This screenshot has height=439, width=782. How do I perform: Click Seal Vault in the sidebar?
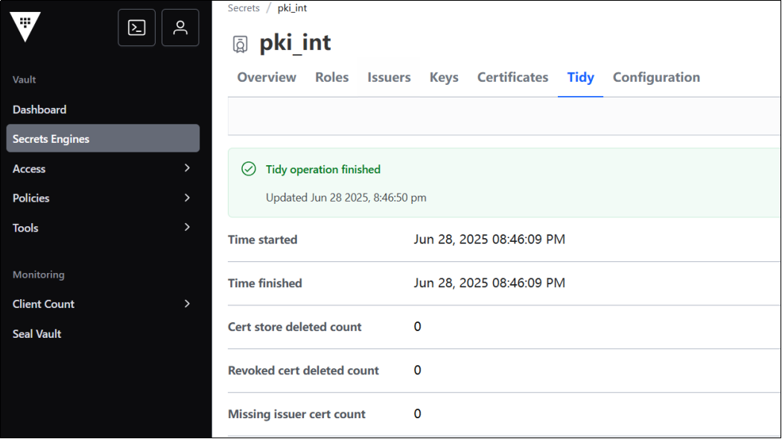(36, 333)
